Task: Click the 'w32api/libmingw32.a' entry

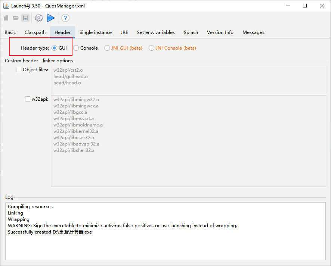Action: pos(76,100)
